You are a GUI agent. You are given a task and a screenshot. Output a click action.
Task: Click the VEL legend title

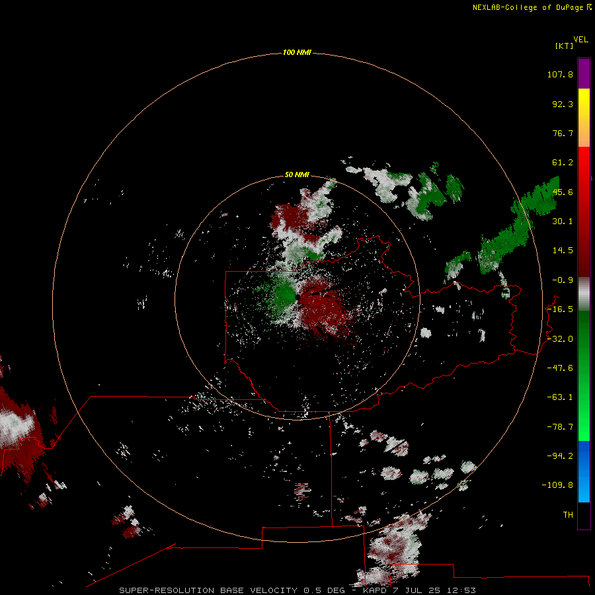[580, 40]
